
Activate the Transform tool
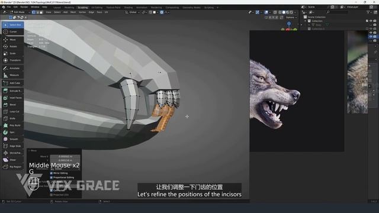[x=13, y=60]
